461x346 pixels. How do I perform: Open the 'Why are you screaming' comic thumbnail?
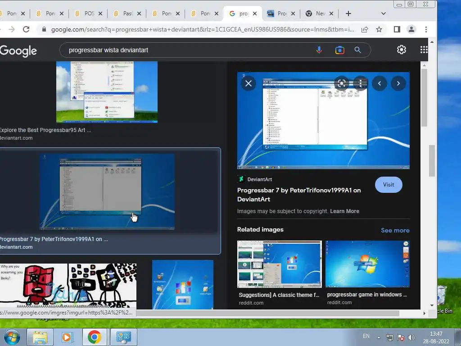[68, 286]
